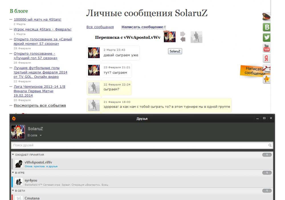The width and height of the screenshot is (285, 200).
Task: Click the gold star icon in sidebar
Action: point(266,79)
